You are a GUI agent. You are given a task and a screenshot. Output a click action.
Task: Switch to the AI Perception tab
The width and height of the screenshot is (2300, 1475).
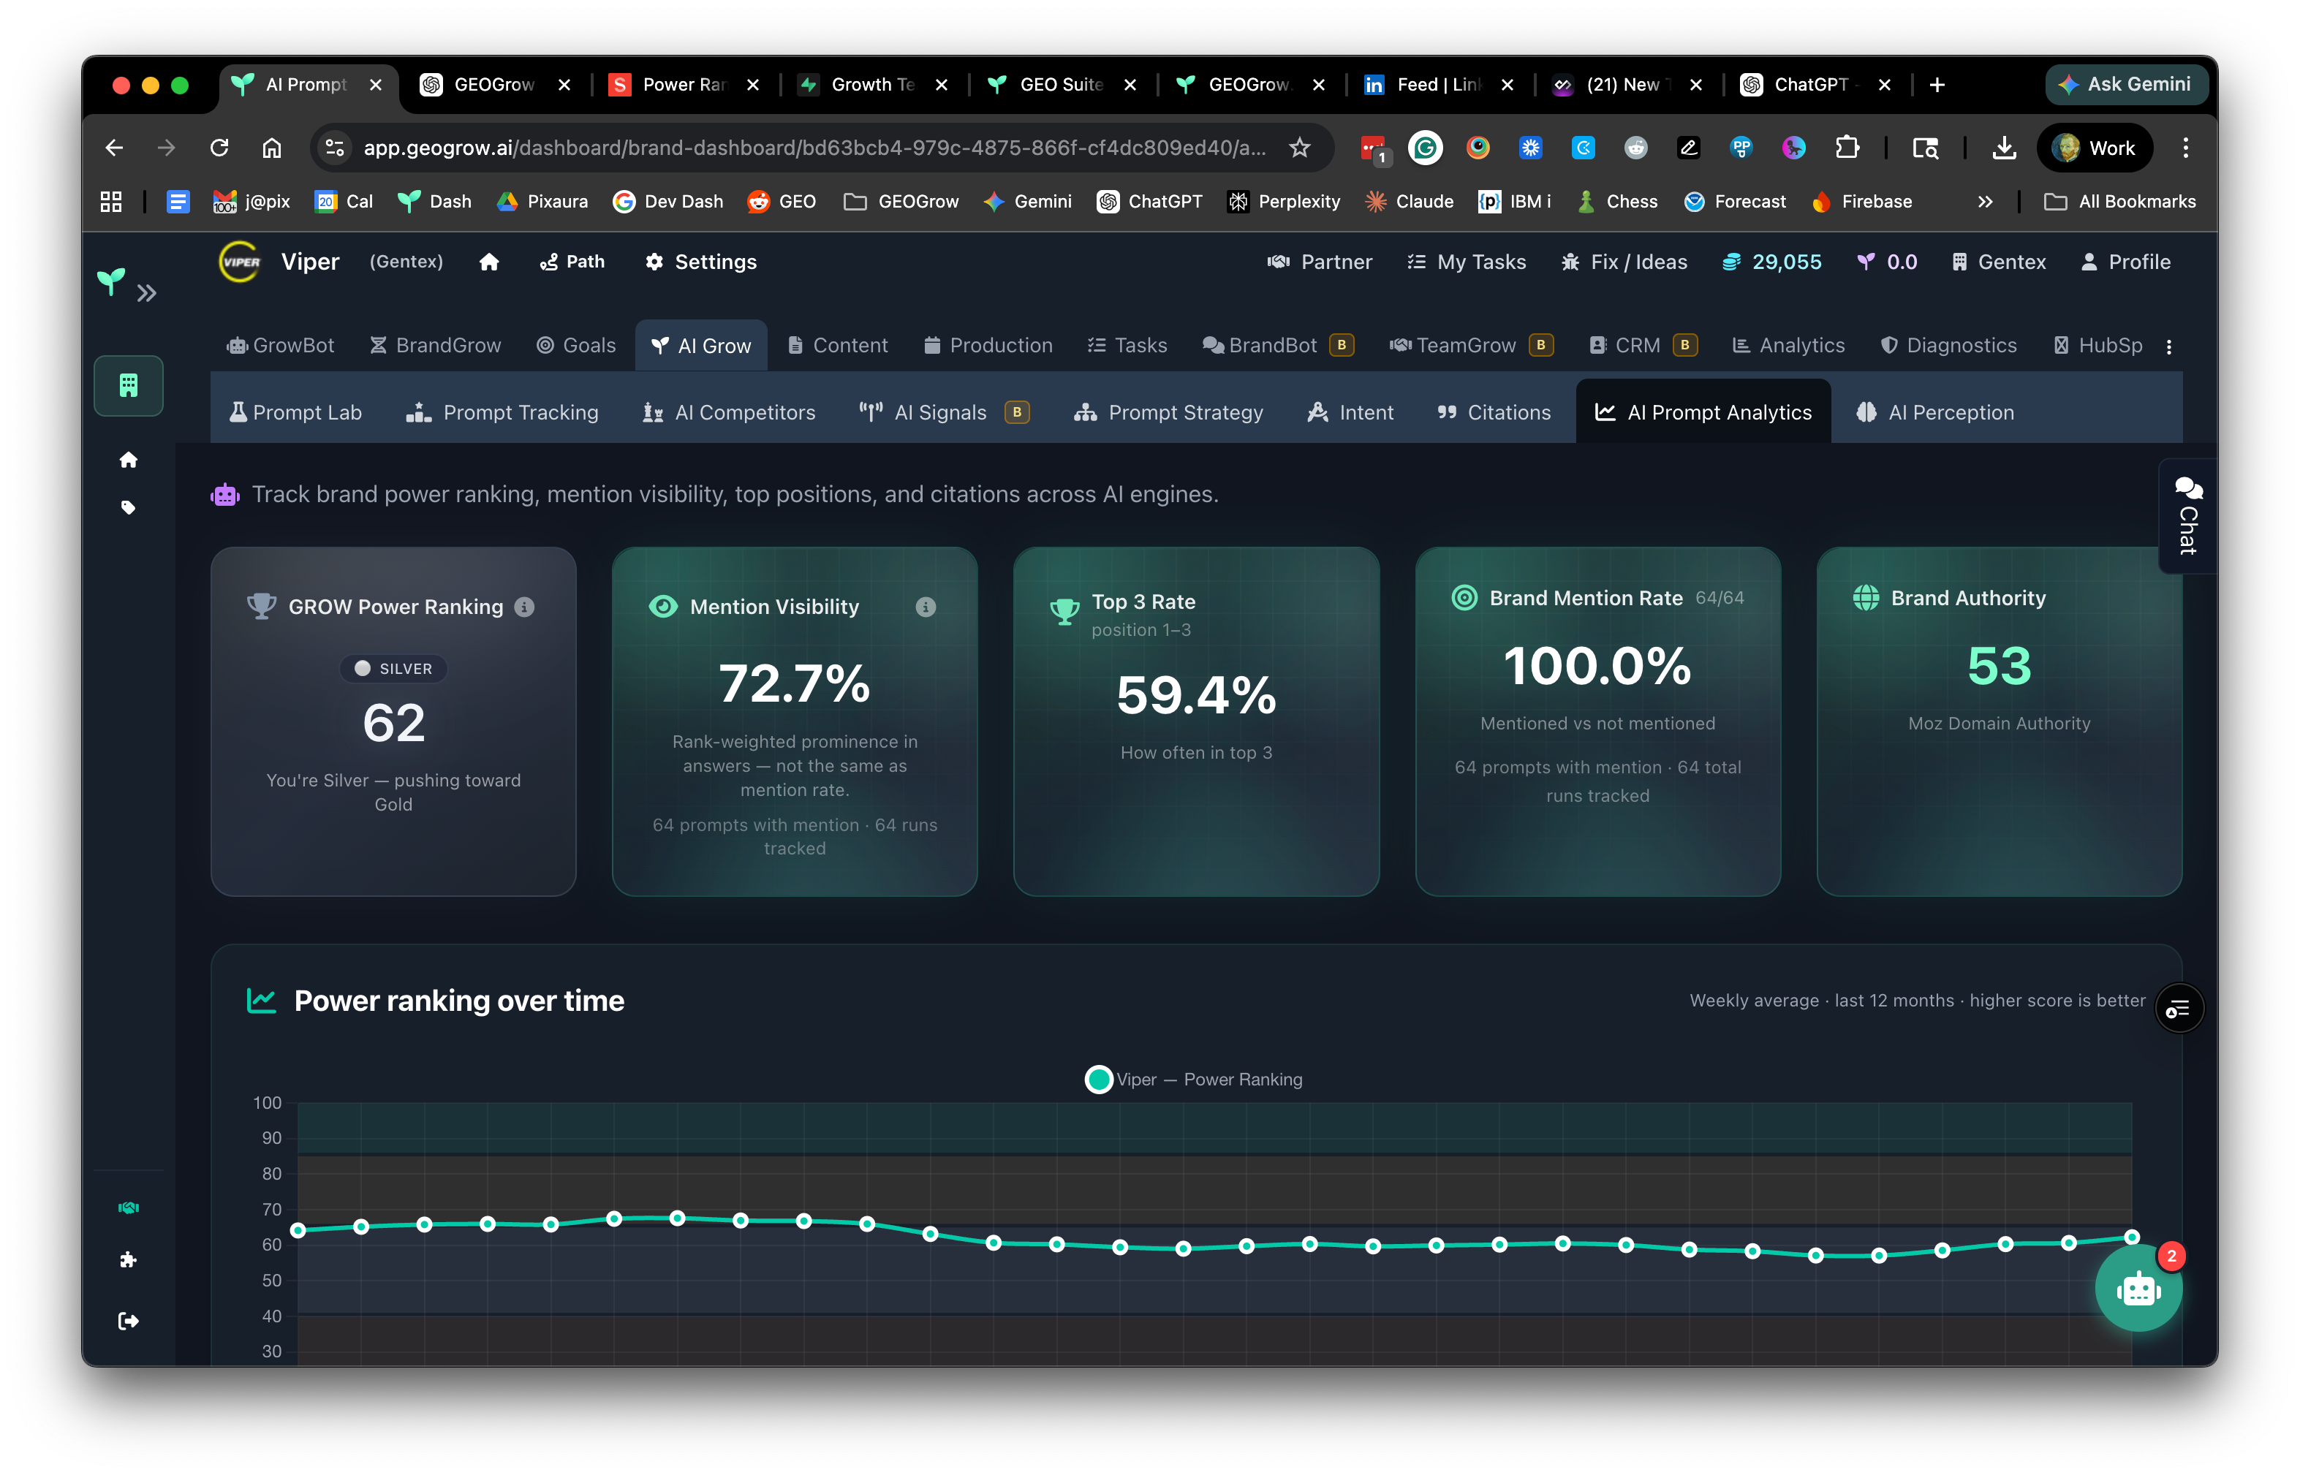[x=1935, y=412]
